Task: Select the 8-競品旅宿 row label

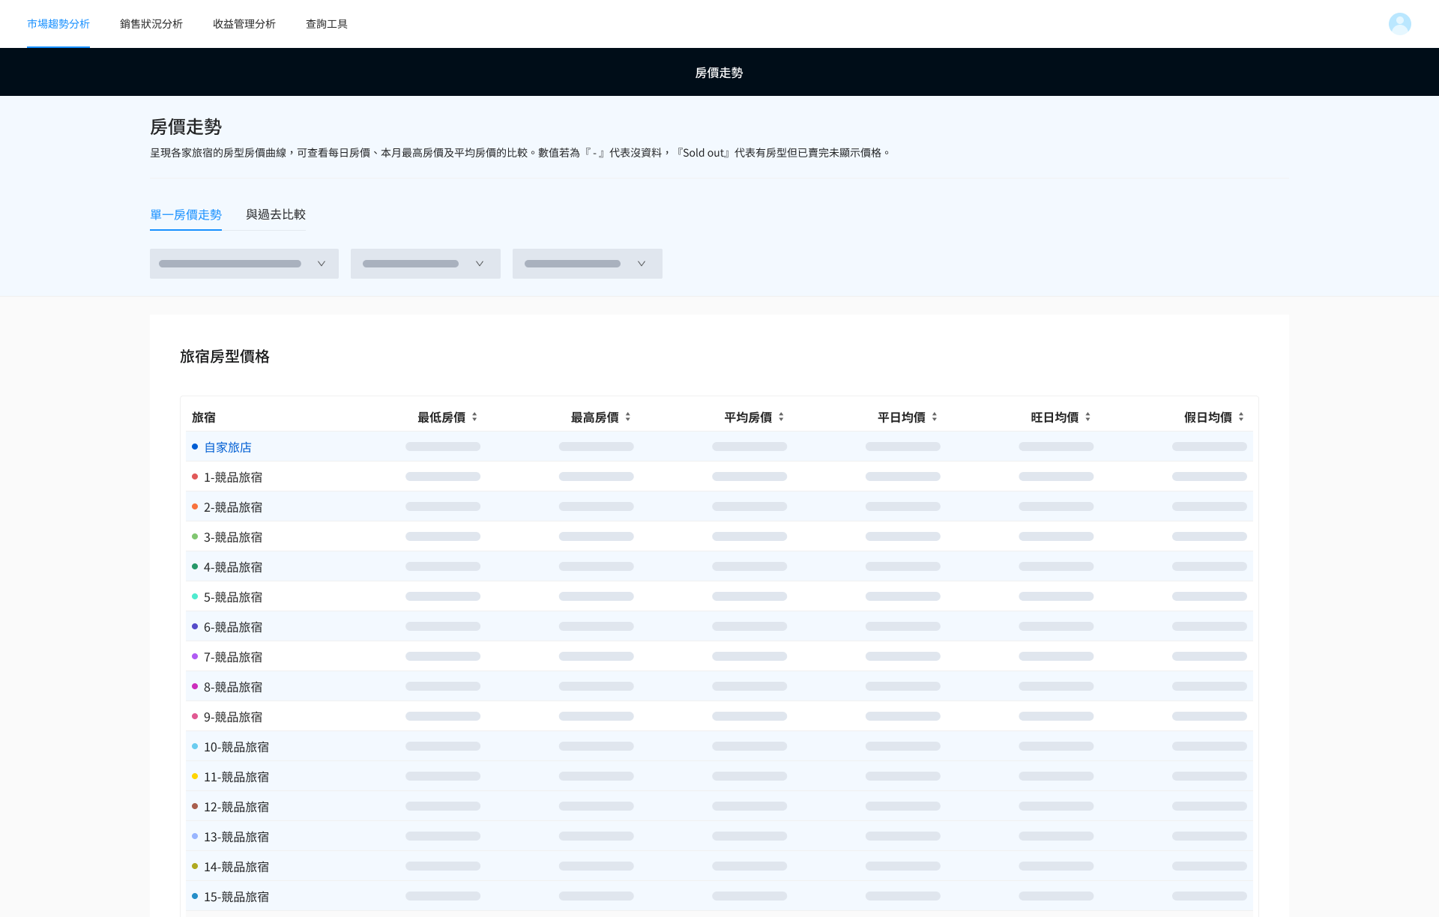Action: pos(233,687)
